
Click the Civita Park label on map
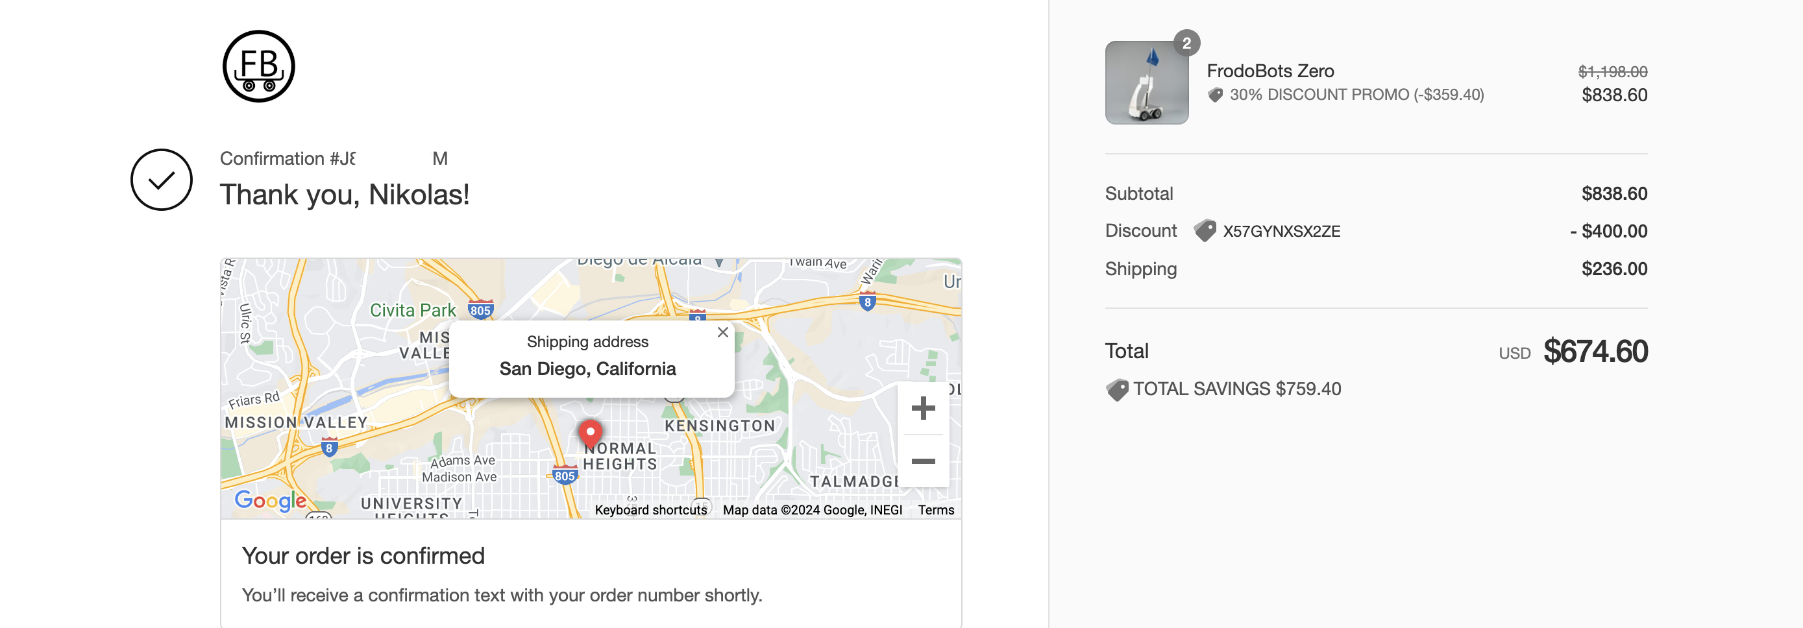tap(412, 310)
